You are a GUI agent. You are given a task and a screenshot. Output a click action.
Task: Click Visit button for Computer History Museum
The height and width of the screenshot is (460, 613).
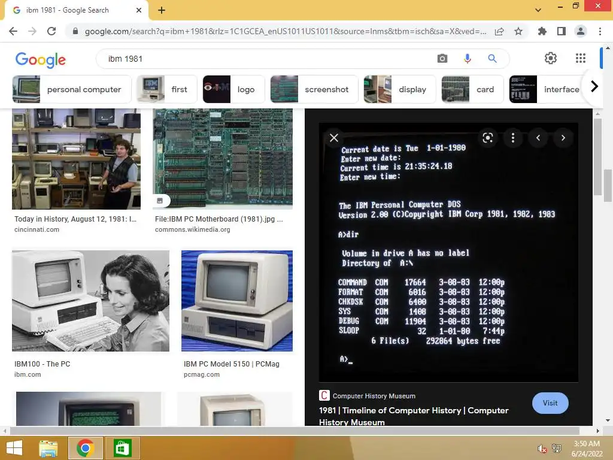pos(550,403)
